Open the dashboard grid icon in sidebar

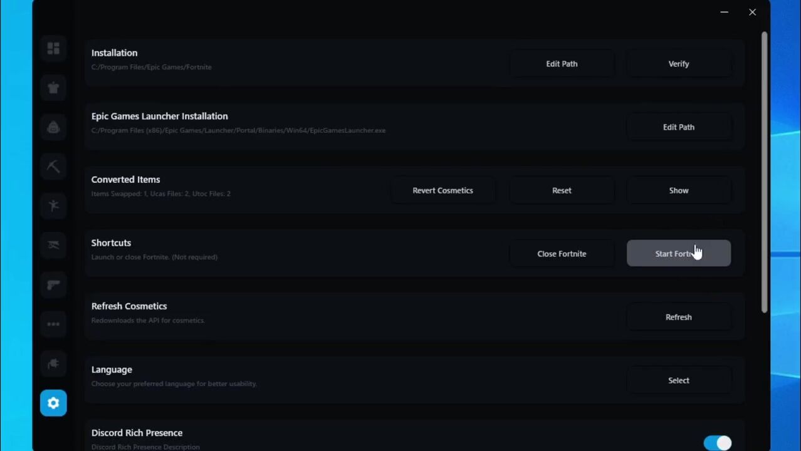(x=53, y=48)
